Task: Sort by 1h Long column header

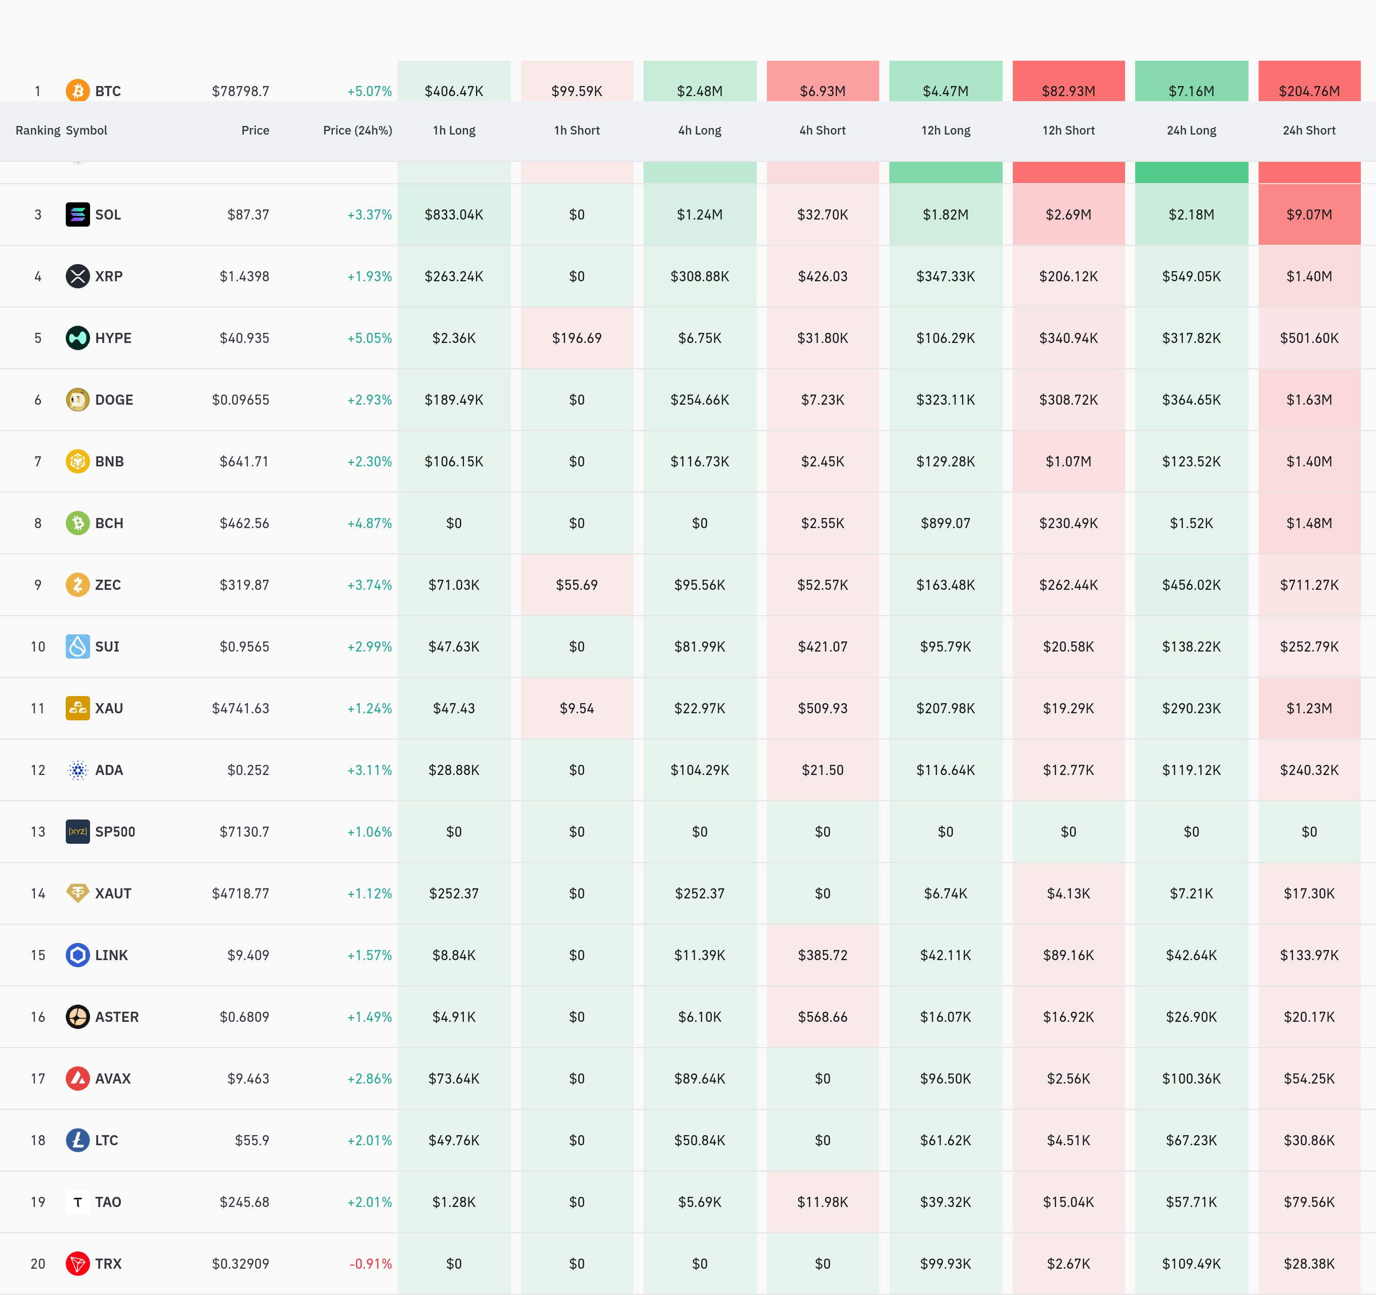Action: (454, 130)
